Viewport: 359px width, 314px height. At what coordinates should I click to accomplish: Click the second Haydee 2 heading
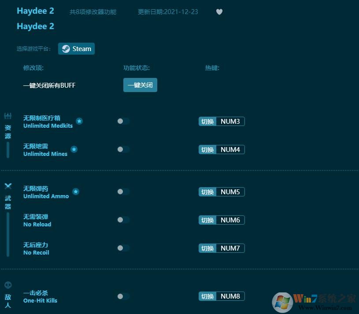36,26
